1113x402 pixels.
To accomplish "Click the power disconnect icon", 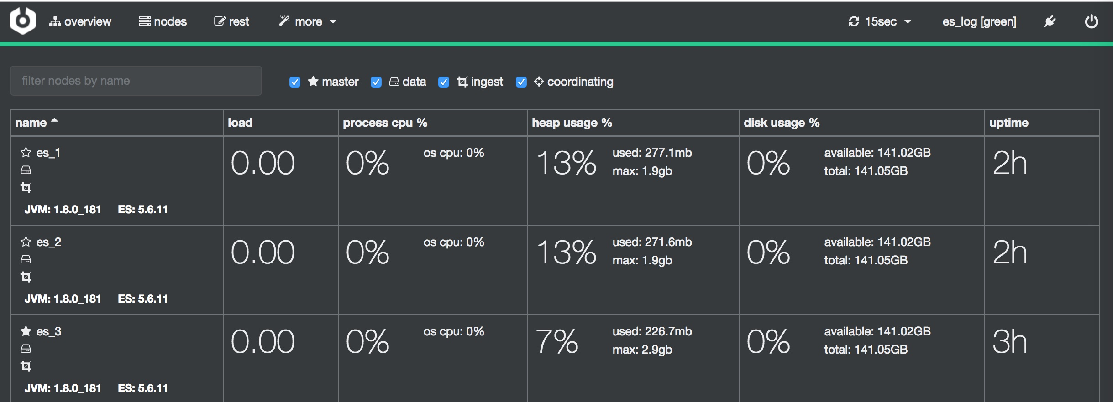I will pos(1091,21).
